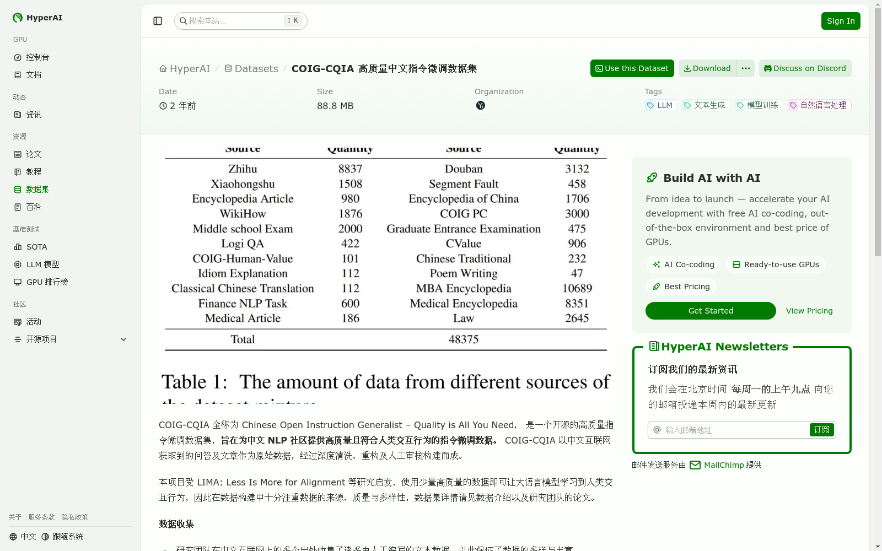Select the 活动 sidebar item
This screenshot has width=882, height=551.
pos(71,322)
